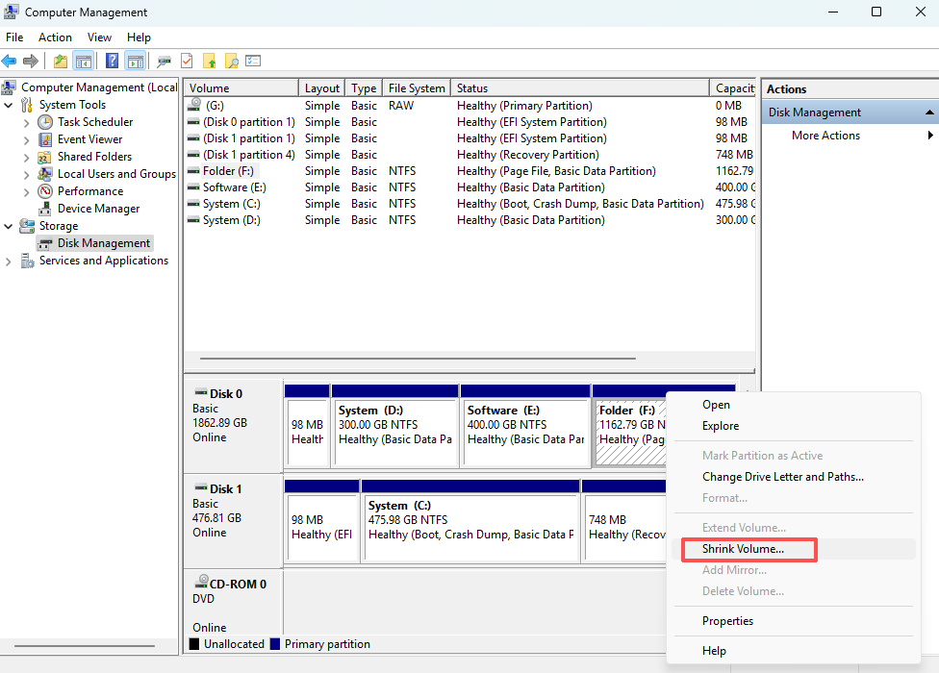
Task: Select the Event Viewer icon in tree
Action: click(45, 139)
